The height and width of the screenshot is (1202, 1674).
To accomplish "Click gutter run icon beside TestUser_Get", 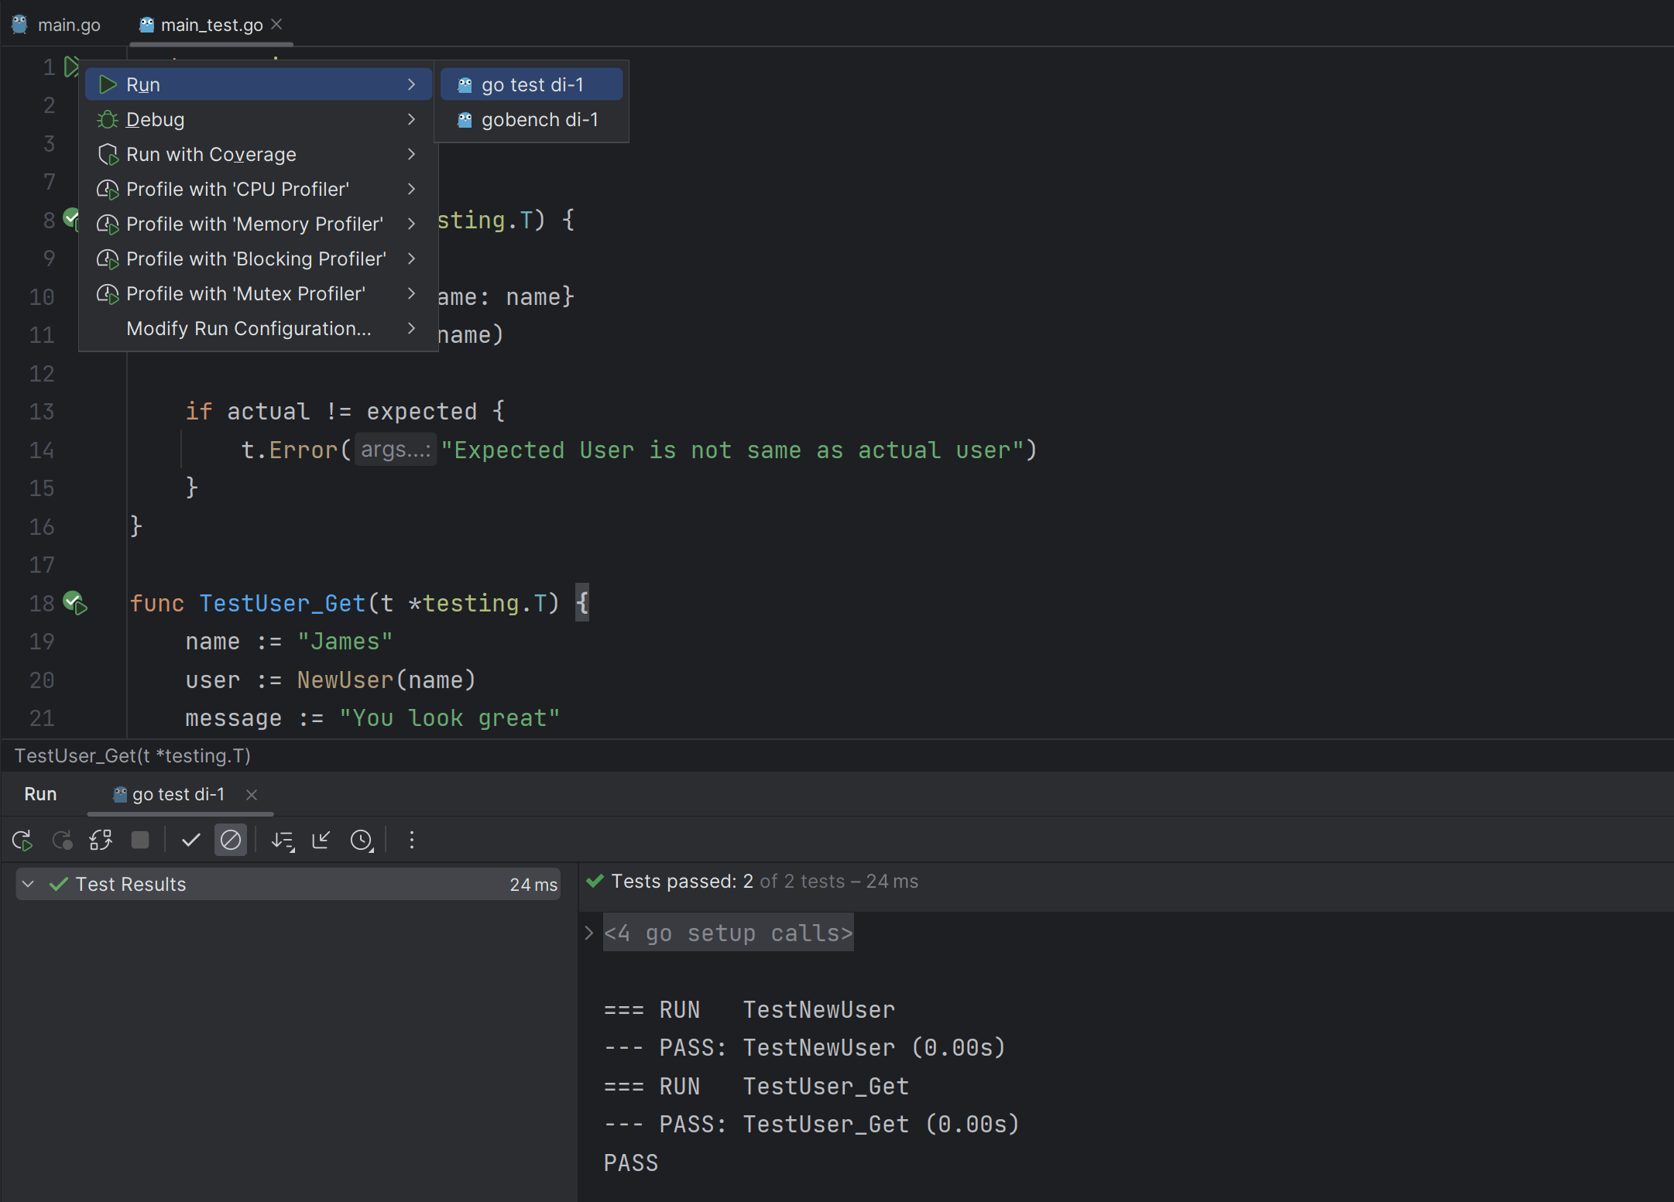I will point(75,603).
